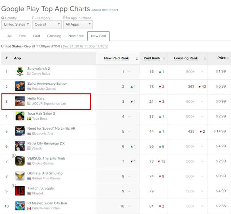
Task: Open the Survivalcraft 2 app link
Action: point(39,69)
